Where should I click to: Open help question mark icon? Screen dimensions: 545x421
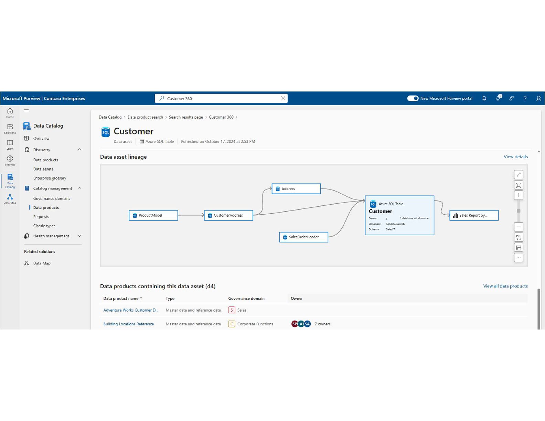pyautogui.click(x=525, y=98)
